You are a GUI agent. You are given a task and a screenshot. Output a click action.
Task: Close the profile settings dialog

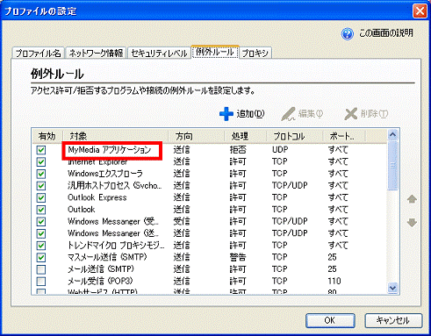[x=420, y=11]
